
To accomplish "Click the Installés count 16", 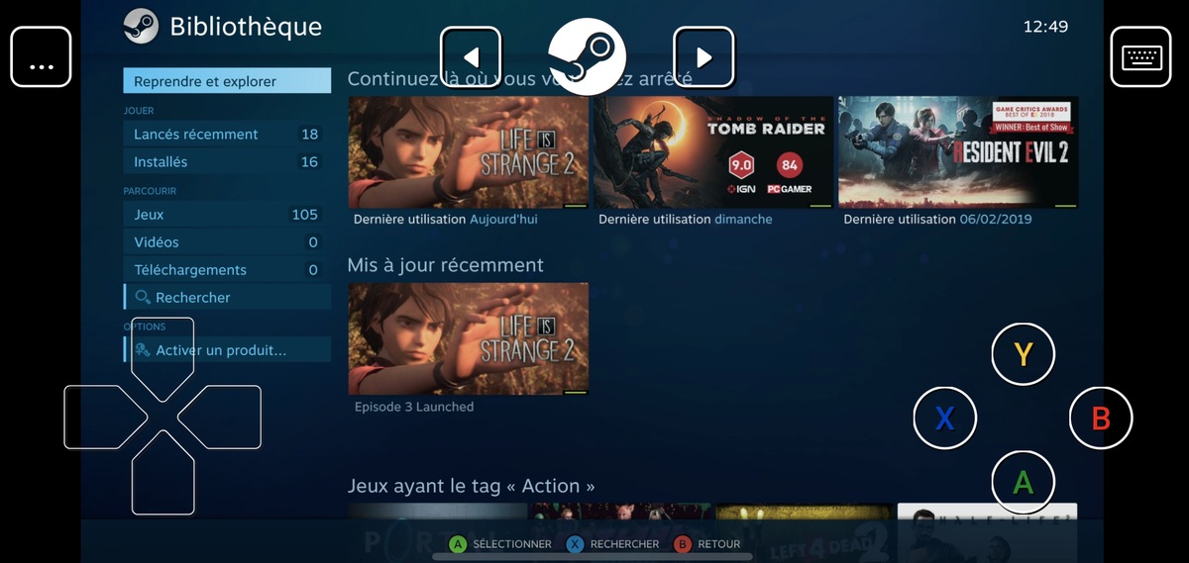I will pyautogui.click(x=310, y=161).
